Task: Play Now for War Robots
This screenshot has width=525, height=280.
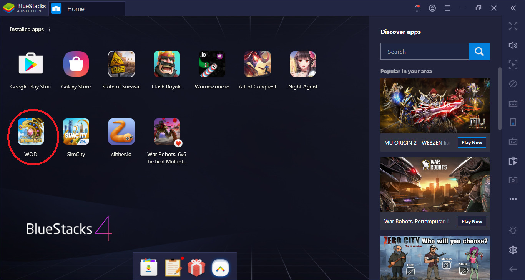Action: click(x=472, y=221)
